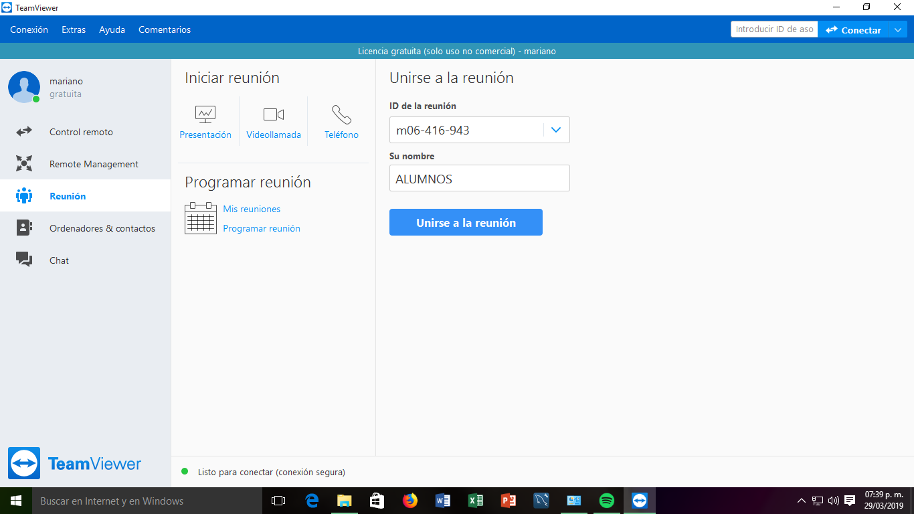Click the volume tray icon

coord(834,501)
